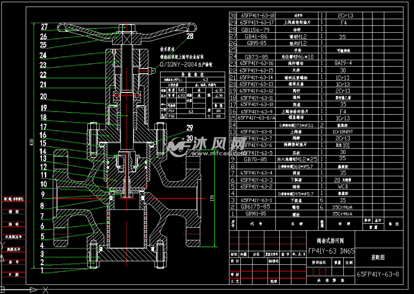Click part balloon number 28

[x=189, y=36]
